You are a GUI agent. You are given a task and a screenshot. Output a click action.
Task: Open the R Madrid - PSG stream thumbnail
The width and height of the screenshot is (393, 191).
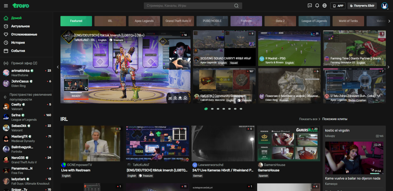click(290, 48)
